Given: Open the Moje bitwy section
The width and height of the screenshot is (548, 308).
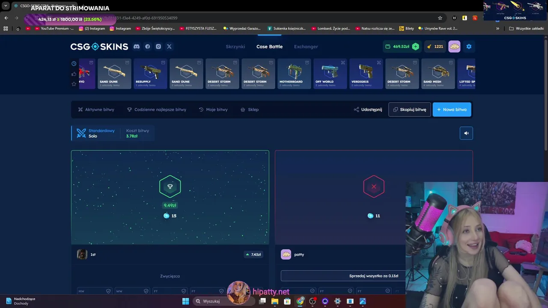Looking at the screenshot, I should [x=213, y=110].
